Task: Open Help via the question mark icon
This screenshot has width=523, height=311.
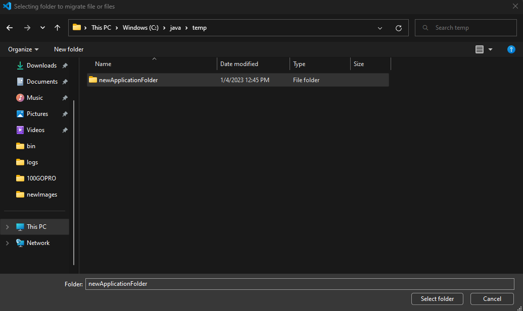Action: coord(511,49)
